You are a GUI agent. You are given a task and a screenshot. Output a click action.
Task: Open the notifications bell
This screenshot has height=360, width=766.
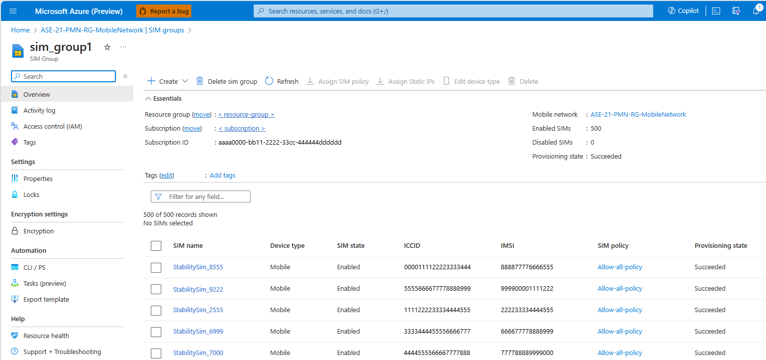(x=756, y=11)
